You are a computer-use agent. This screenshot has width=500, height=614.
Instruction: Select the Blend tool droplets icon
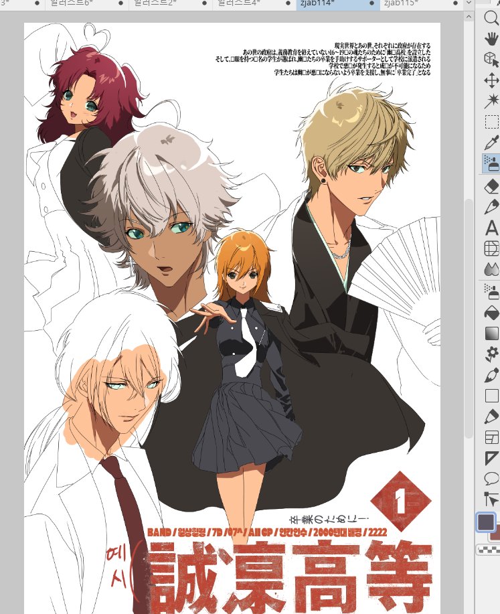pos(491,269)
